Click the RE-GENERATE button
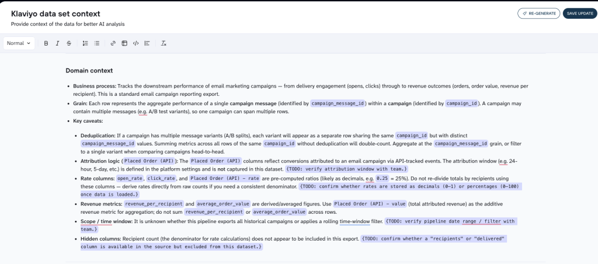Image resolution: width=598 pixels, height=264 pixels. 538,13
